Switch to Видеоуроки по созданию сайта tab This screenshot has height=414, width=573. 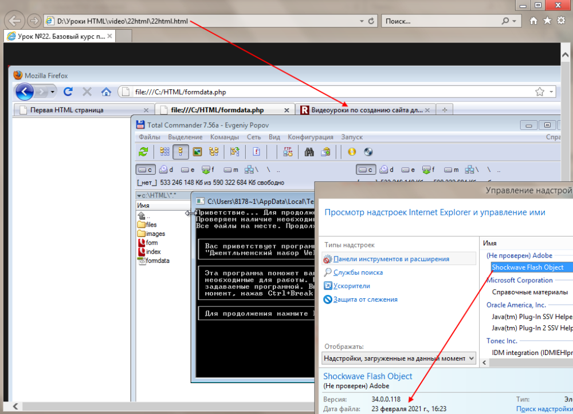pos(365,110)
